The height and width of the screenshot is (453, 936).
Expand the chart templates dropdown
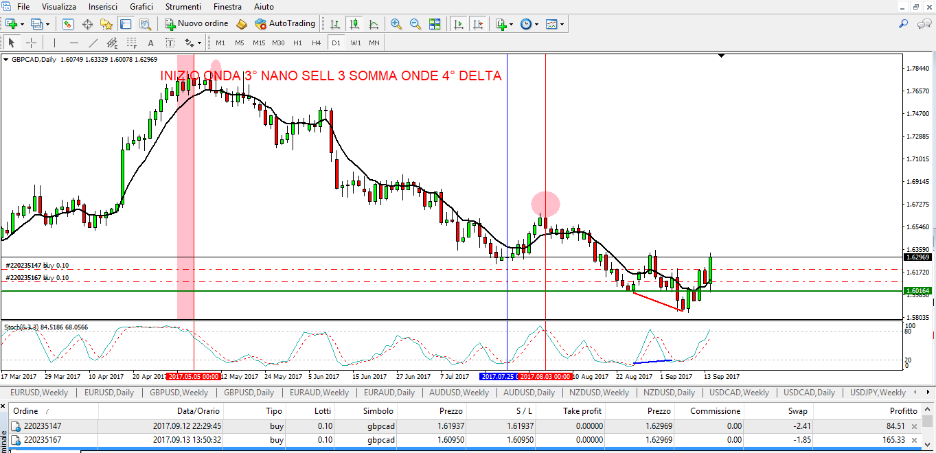562,24
